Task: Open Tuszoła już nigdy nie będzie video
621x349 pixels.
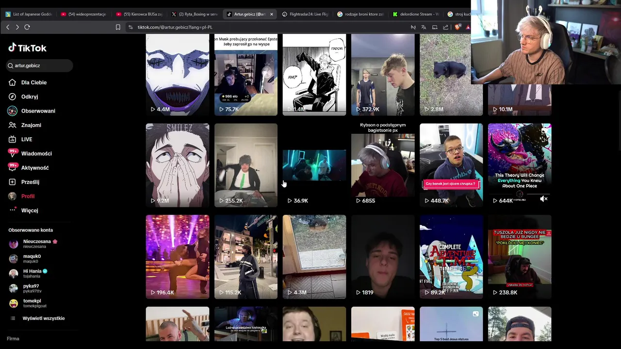Action: pyautogui.click(x=520, y=257)
